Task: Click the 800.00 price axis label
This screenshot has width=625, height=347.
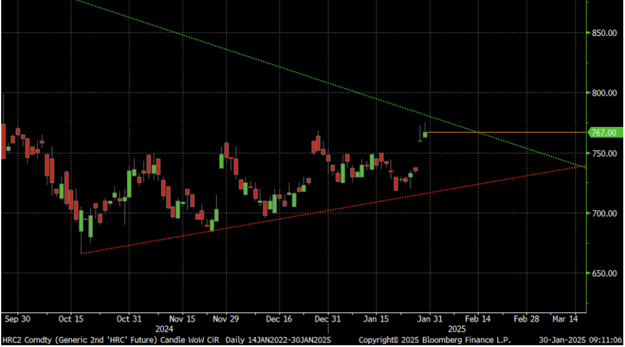Action: [603, 93]
